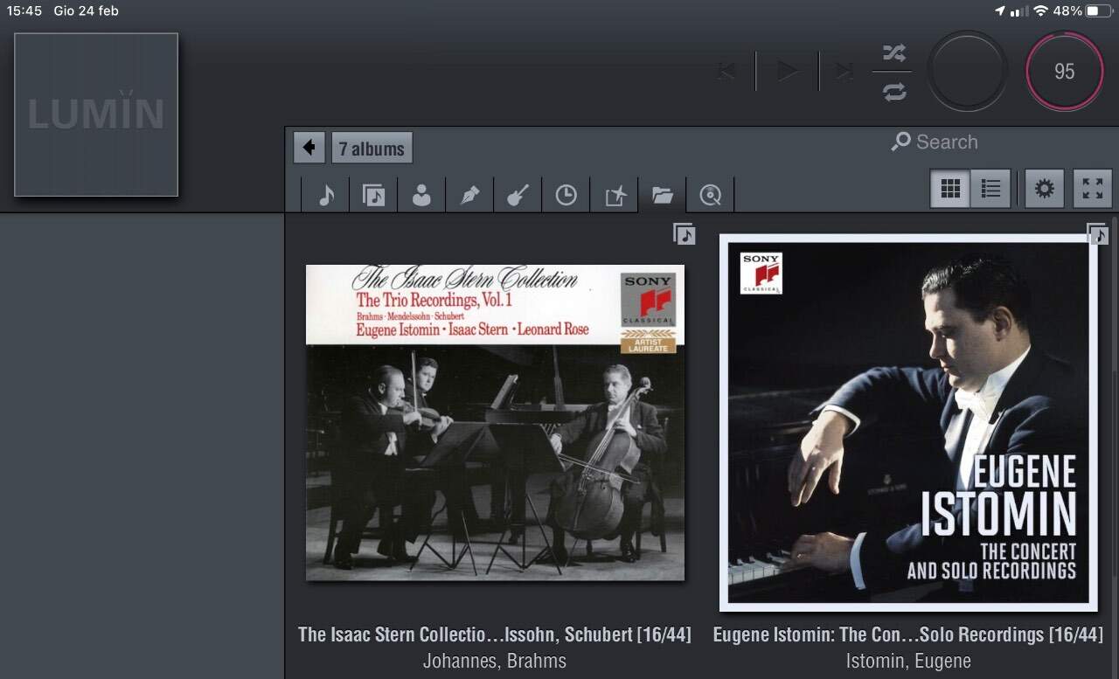Image resolution: width=1119 pixels, height=679 pixels.
Task: Toggle shuffle mode
Action: pos(893,52)
